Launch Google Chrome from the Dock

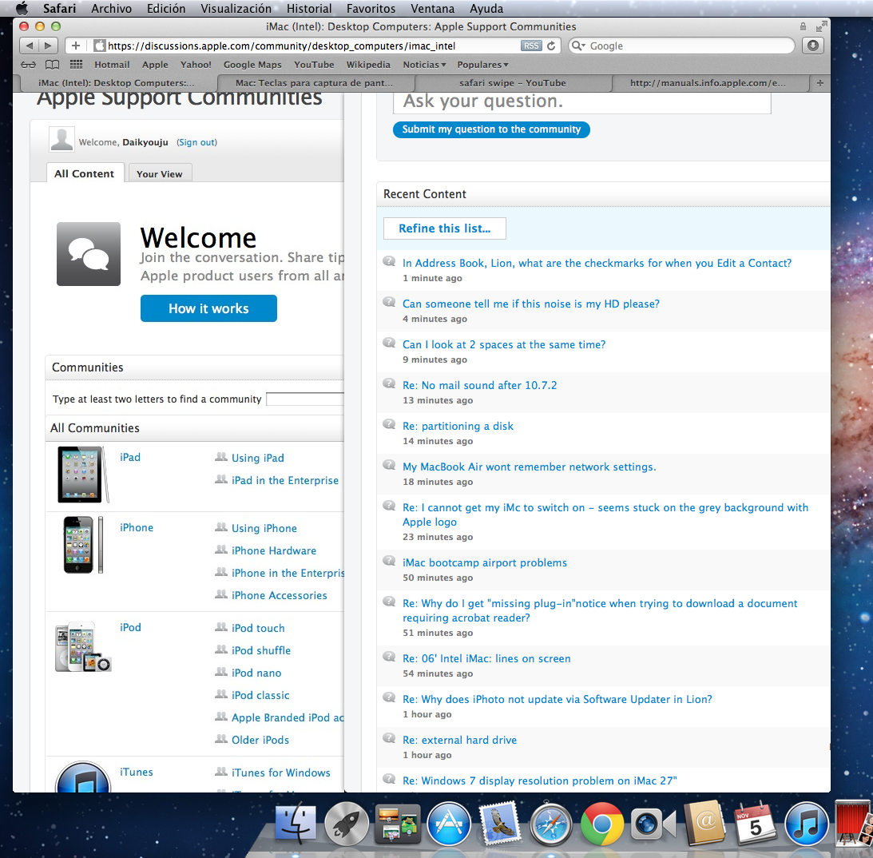[x=602, y=824]
